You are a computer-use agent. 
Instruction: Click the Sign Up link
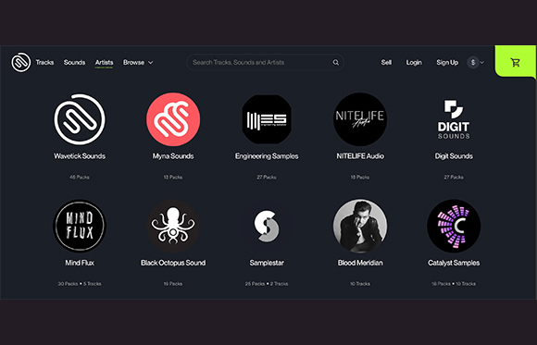click(x=447, y=62)
